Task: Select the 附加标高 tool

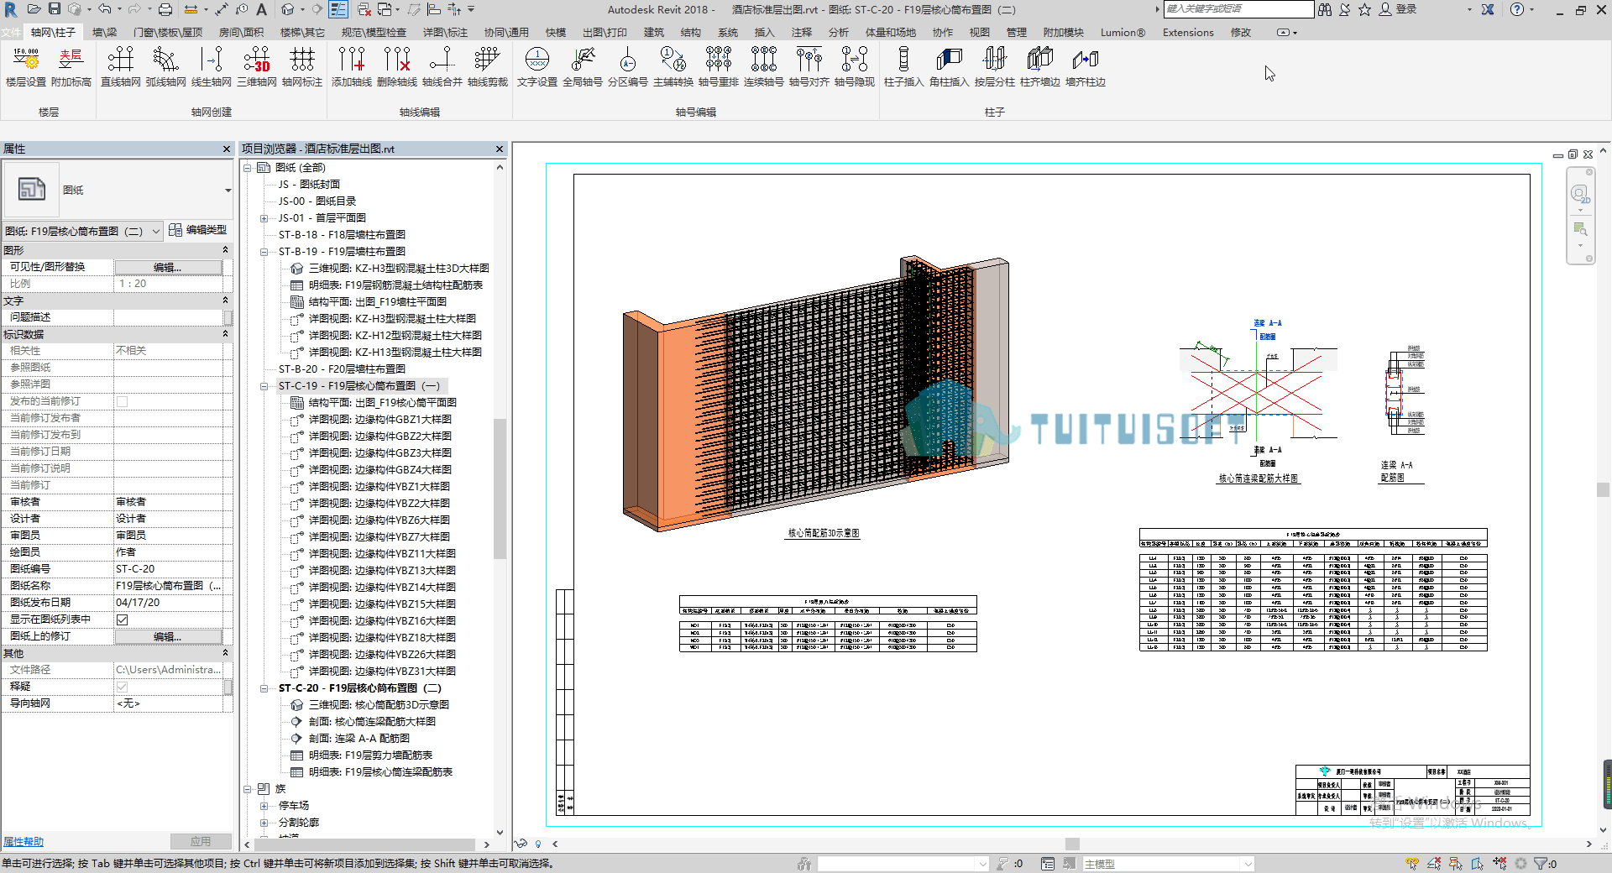Action: click(71, 67)
